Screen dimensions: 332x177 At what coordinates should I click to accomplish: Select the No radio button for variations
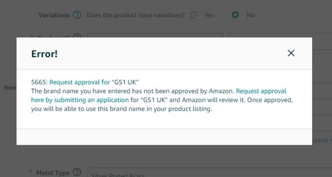point(235,15)
